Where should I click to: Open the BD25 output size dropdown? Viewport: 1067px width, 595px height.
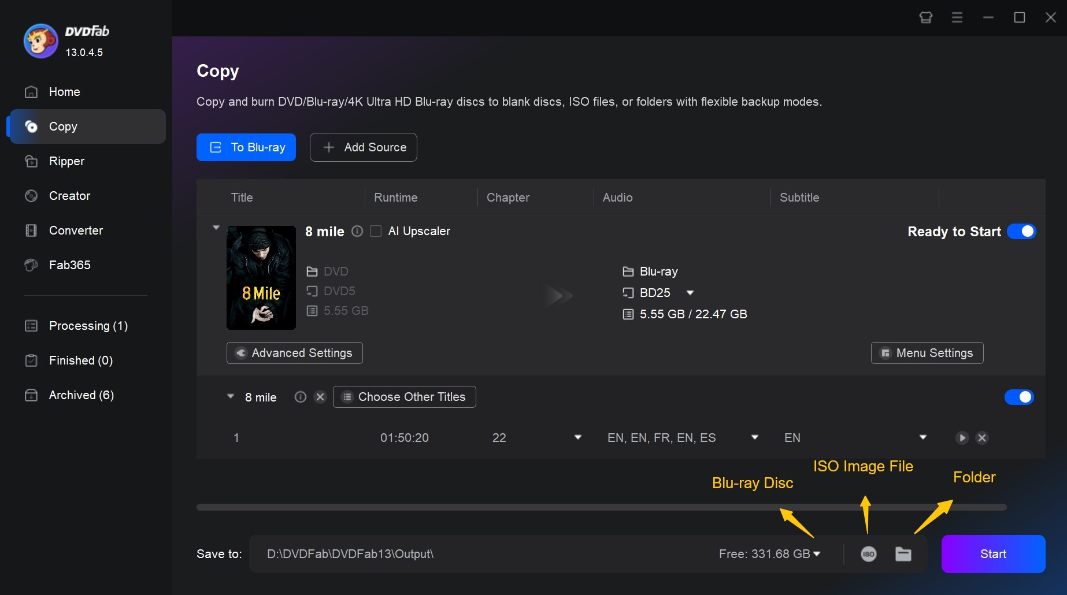(691, 293)
